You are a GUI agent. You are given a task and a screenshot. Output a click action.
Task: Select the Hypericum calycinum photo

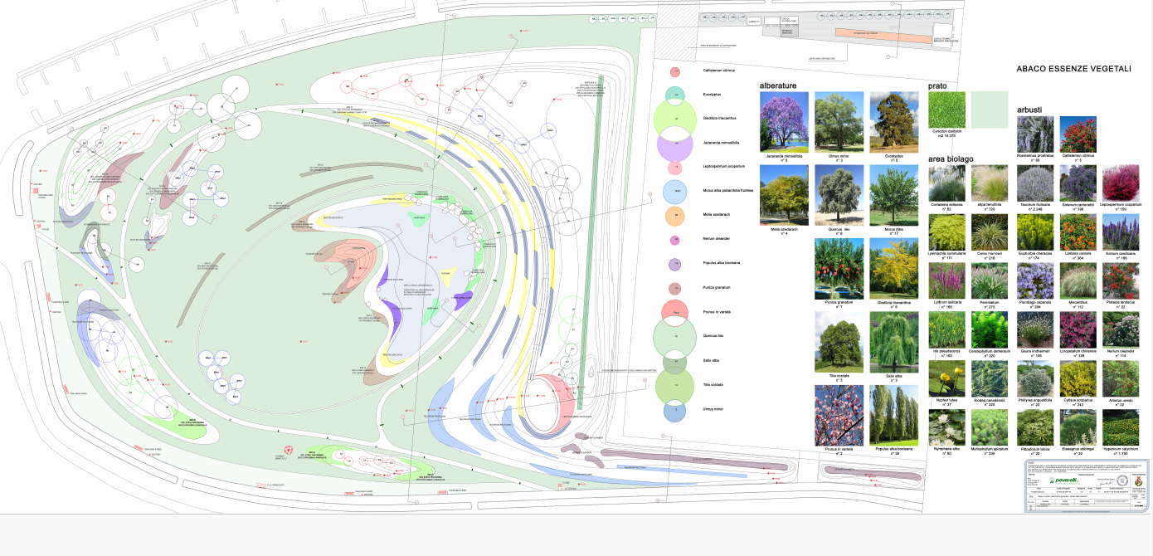click(x=1121, y=428)
